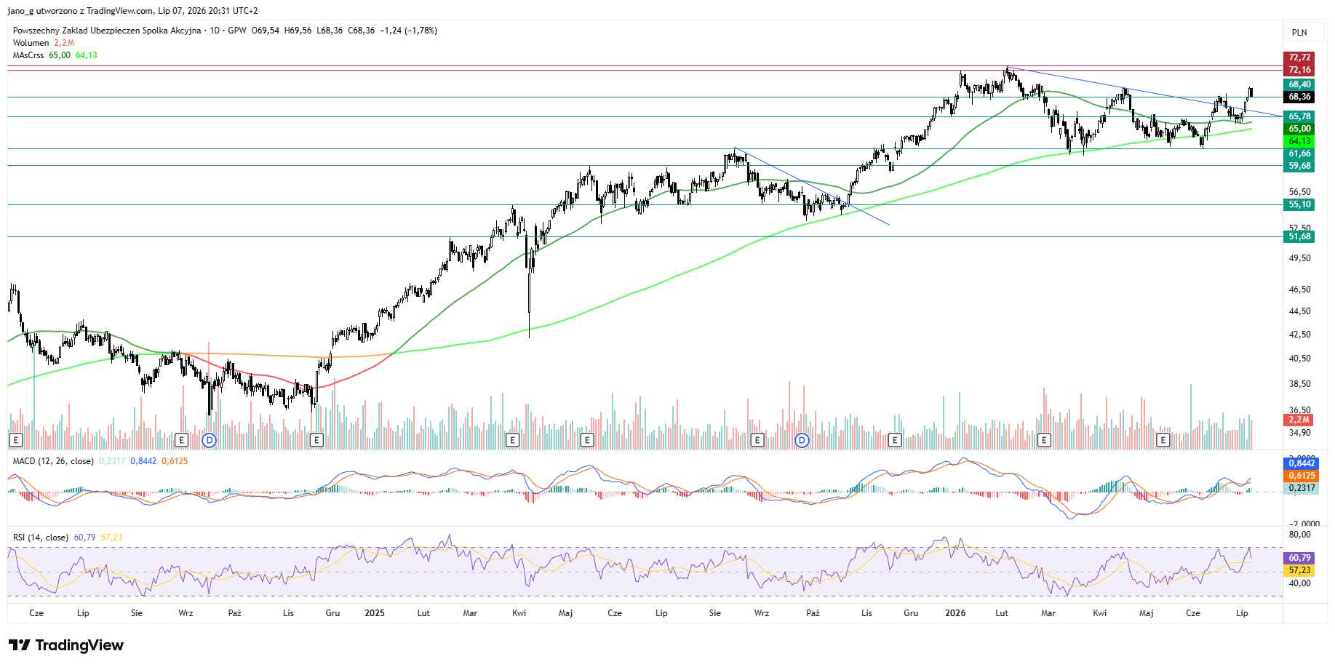The height and width of the screenshot is (667, 1335).
Task: Click the MAsCrss indicator legend
Action: [x=28, y=55]
